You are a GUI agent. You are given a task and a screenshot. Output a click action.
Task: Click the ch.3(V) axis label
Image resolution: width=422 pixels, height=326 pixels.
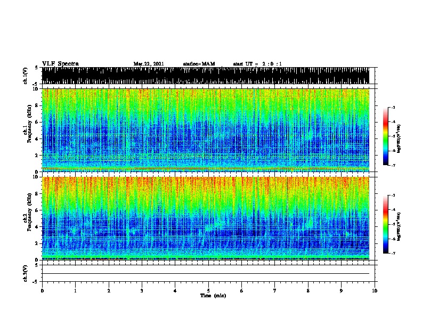pos(26,273)
